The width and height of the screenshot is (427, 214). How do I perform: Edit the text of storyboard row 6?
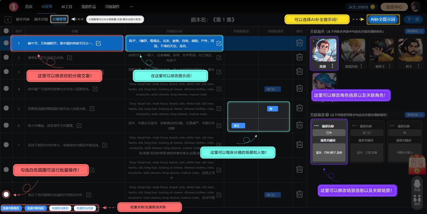point(79,126)
